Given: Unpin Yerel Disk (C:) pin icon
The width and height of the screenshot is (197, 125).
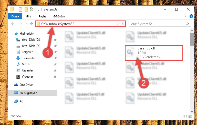Looking at the screenshot, I should [x=55, y=40].
